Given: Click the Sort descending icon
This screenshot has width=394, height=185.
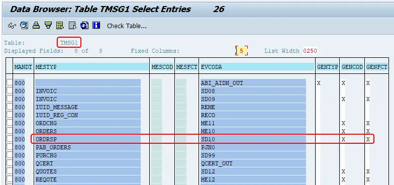Looking at the screenshot, I should point(48,26).
